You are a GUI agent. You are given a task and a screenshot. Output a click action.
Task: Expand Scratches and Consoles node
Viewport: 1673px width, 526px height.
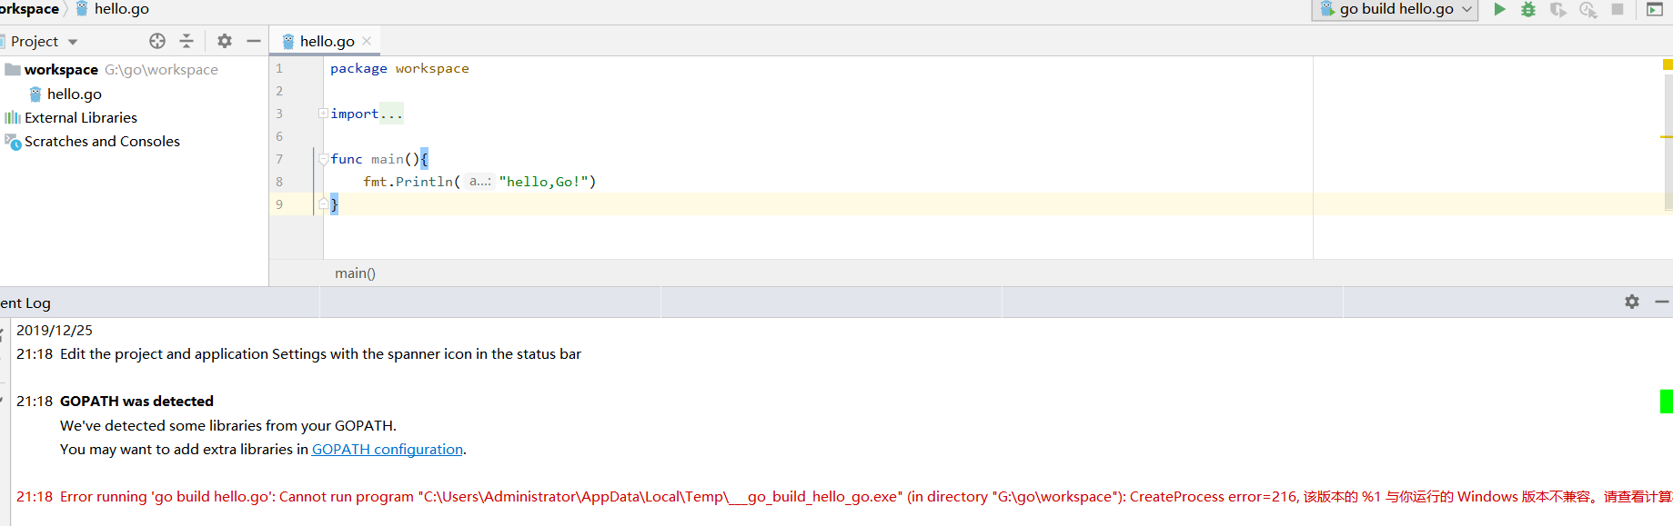point(102,141)
